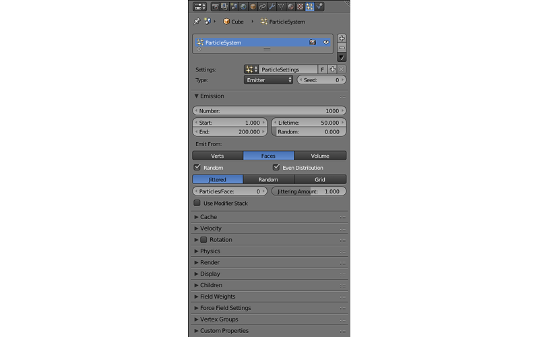Click the F fake user button
The image size is (539, 337).
(x=322, y=69)
